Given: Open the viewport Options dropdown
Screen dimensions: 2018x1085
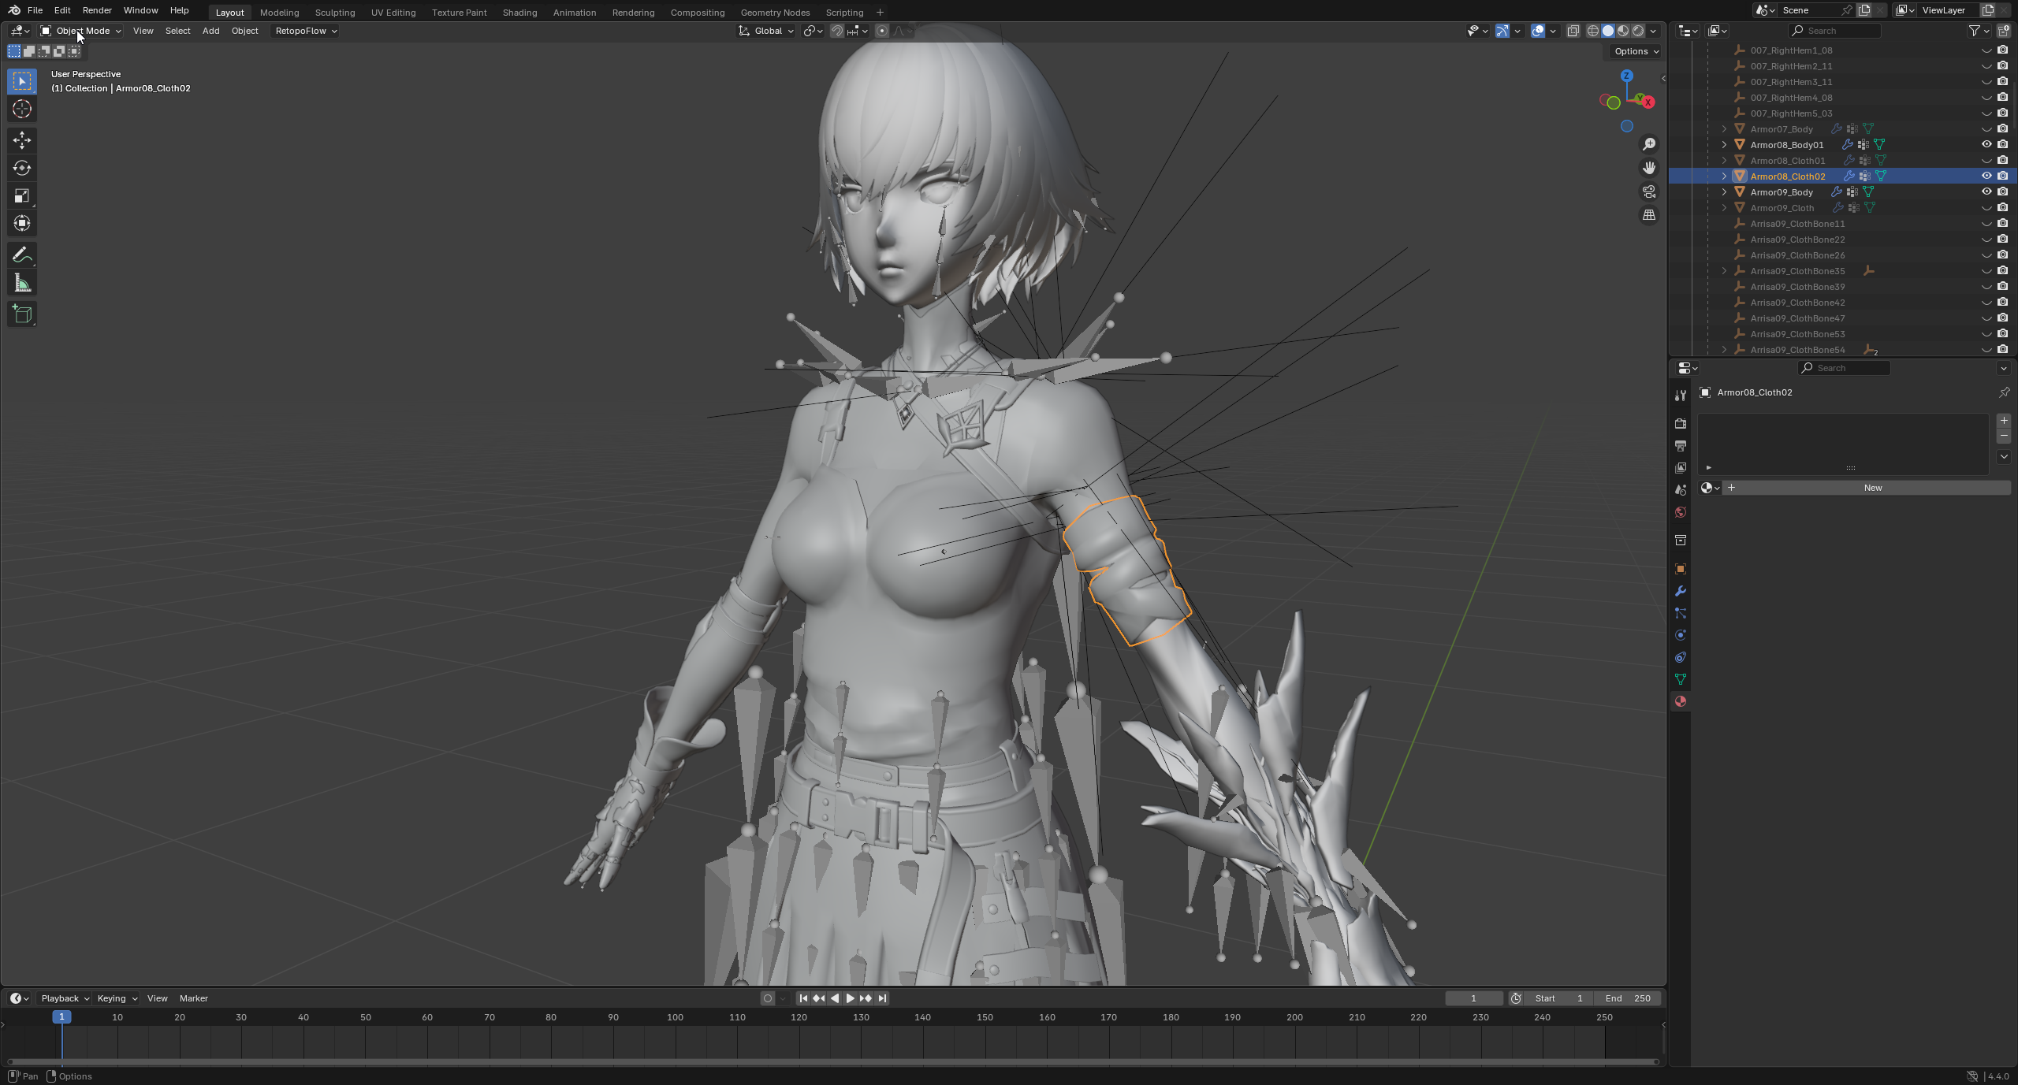Looking at the screenshot, I should (x=1636, y=51).
